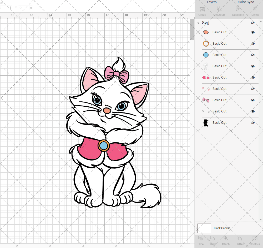Hide the hot pink collar layer
Viewport: 263px width, 248px height.
(x=253, y=77)
